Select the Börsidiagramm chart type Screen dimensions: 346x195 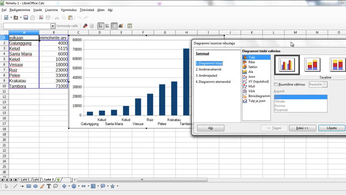point(256,96)
